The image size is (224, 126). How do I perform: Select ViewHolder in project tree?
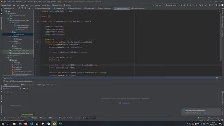click(22, 30)
